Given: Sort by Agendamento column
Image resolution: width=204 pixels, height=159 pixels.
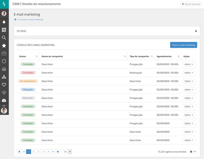Looking at the screenshot, I should (178, 56).
